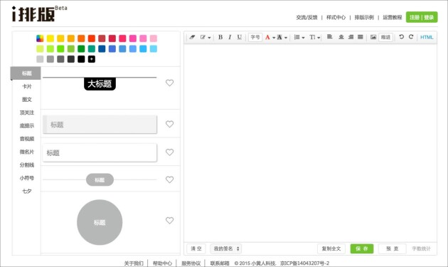The width and height of the screenshot is (448, 267).
Task: Redo the last action
Action: point(411,36)
